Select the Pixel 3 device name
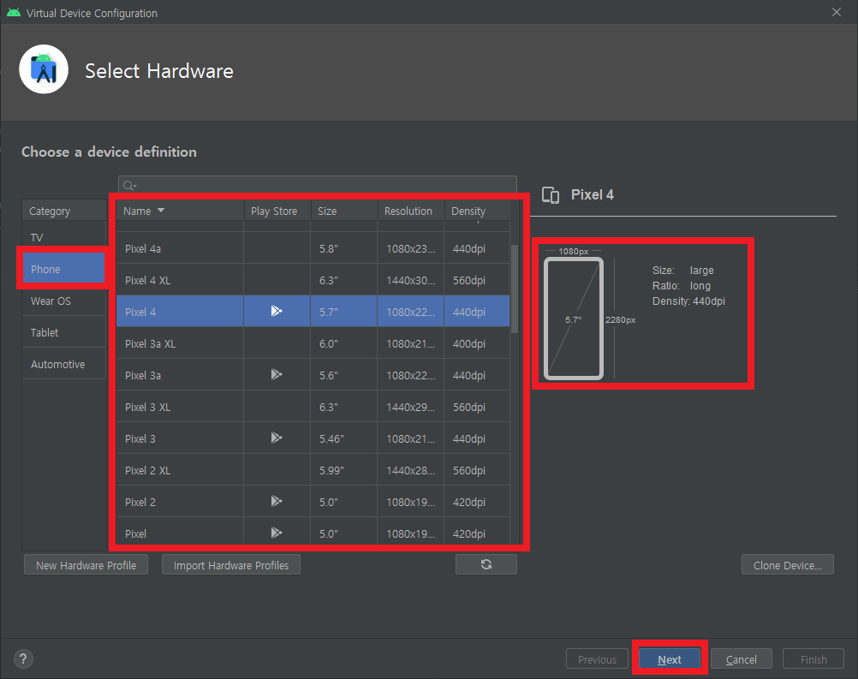This screenshot has height=679, width=858. pyautogui.click(x=140, y=438)
